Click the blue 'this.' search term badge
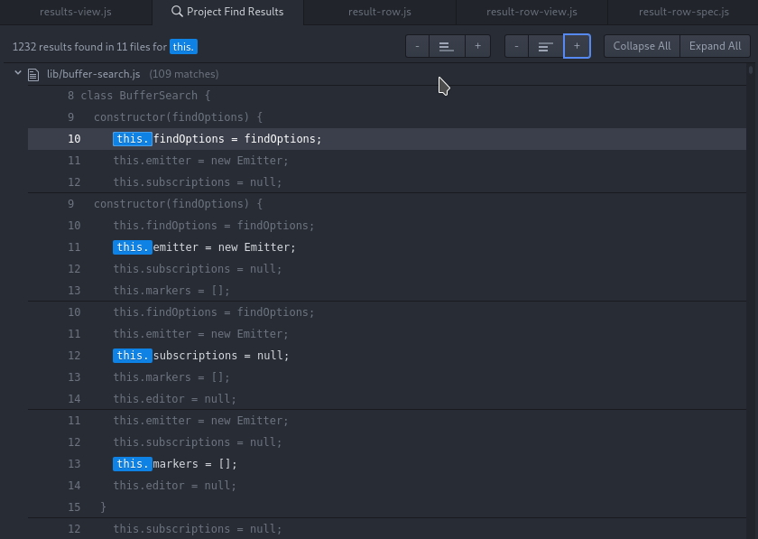The width and height of the screenshot is (758, 539). 183,45
